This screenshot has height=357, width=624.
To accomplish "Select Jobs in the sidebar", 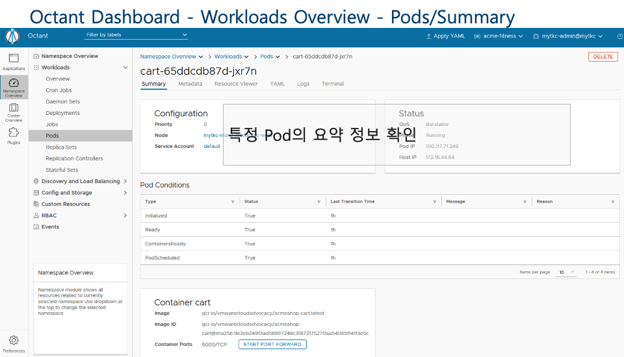I will (x=52, y=125).
